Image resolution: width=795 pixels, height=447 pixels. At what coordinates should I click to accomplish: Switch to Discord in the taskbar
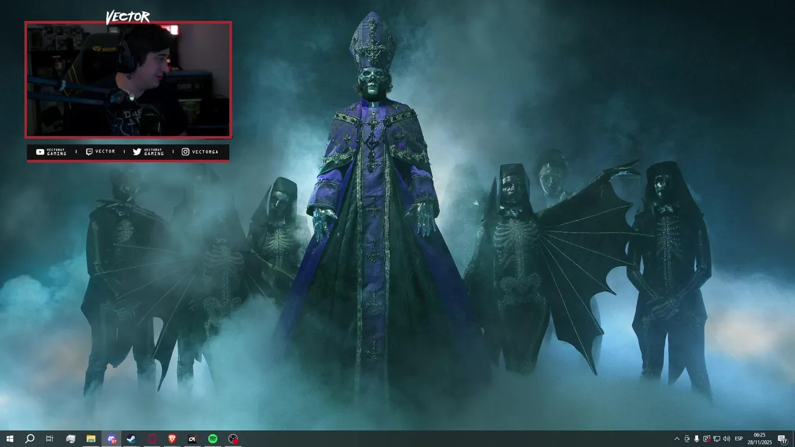point(111,439)
